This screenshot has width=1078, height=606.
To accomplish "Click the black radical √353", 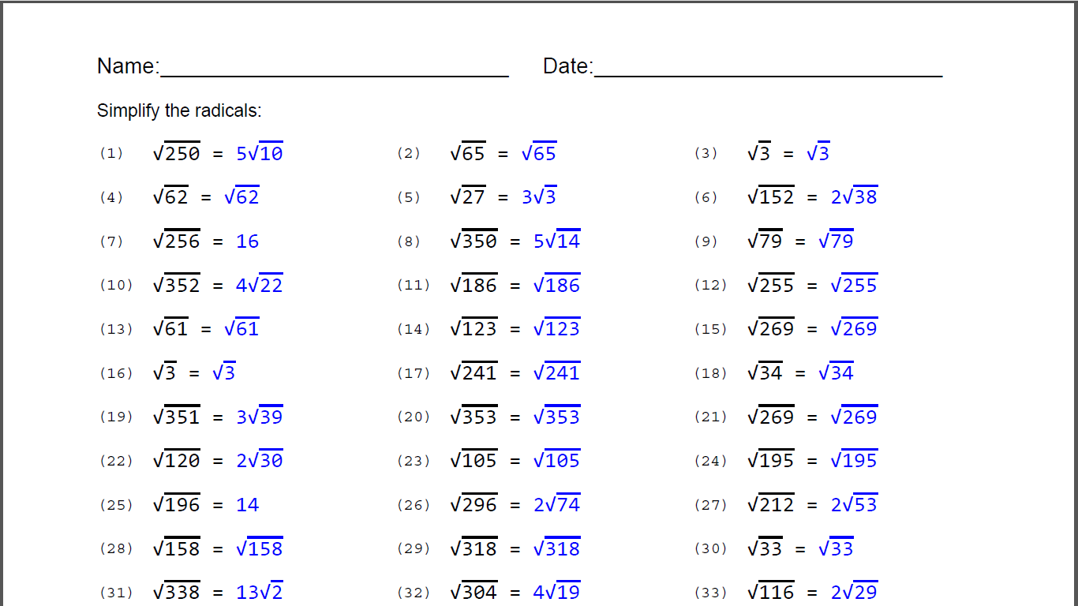I will pyautogui.click(x=473, y=417).
